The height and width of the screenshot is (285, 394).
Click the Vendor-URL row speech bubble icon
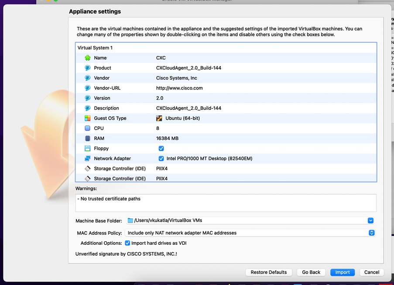(x=87, y=88)
